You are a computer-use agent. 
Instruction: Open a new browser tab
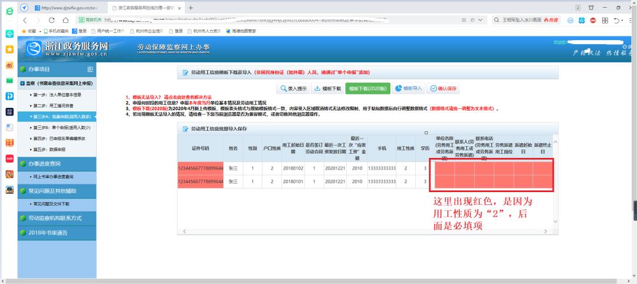[x=191, y=8]
